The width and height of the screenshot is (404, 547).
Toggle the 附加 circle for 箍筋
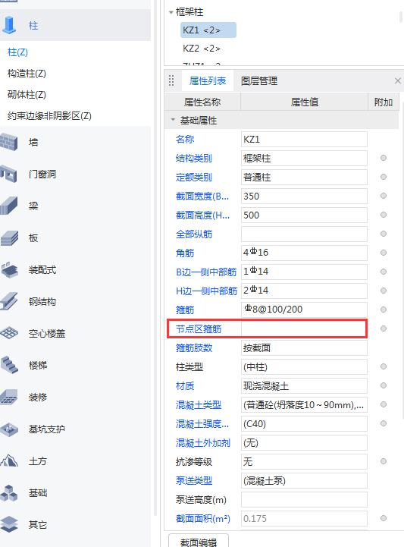(x=384, y=310)
